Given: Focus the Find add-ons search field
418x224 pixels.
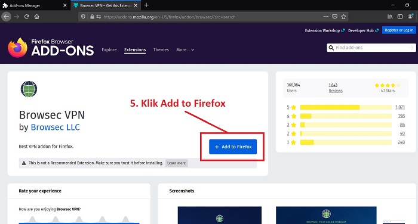Looking at the screenshot, I should tap(371, 48).
